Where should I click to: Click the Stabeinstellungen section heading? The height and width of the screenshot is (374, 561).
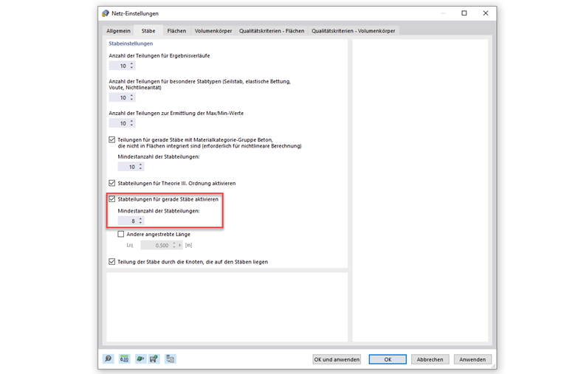(131, 44)
